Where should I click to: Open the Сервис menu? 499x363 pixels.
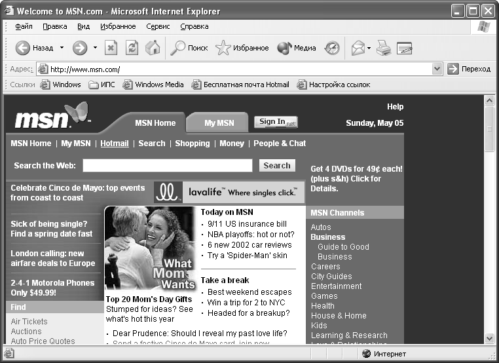click(158, 26)
